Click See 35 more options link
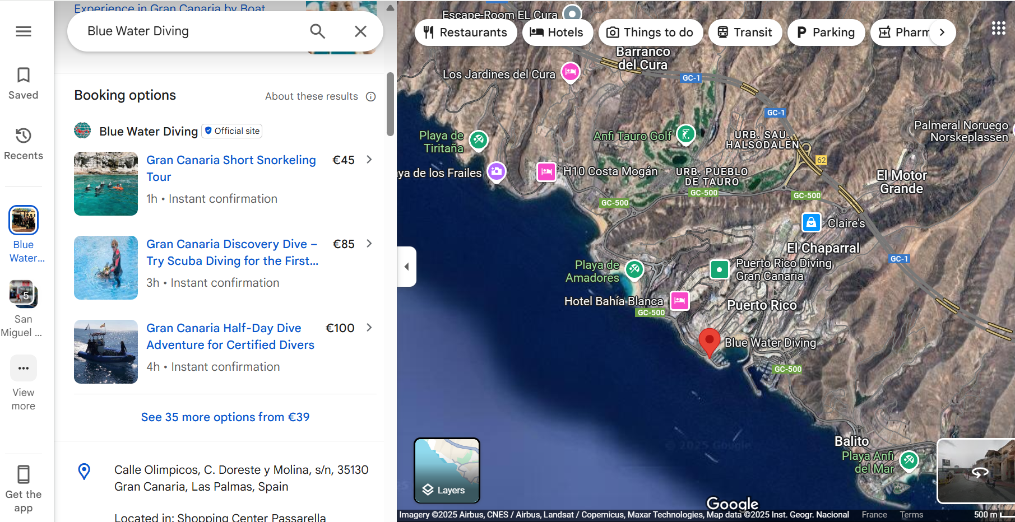The image size is (1015, 522). pos(225,417)
